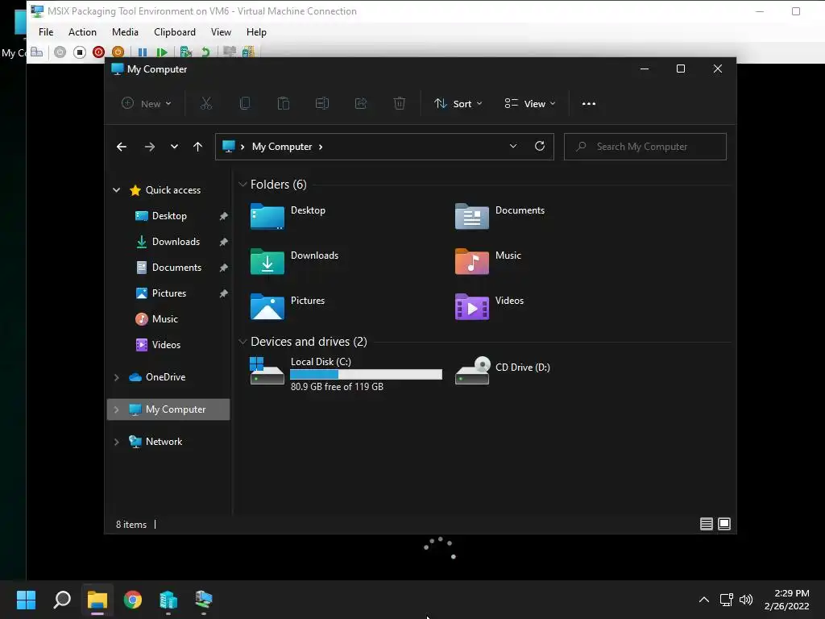Select the Videos folder in main pane

[x=489, y=307]
